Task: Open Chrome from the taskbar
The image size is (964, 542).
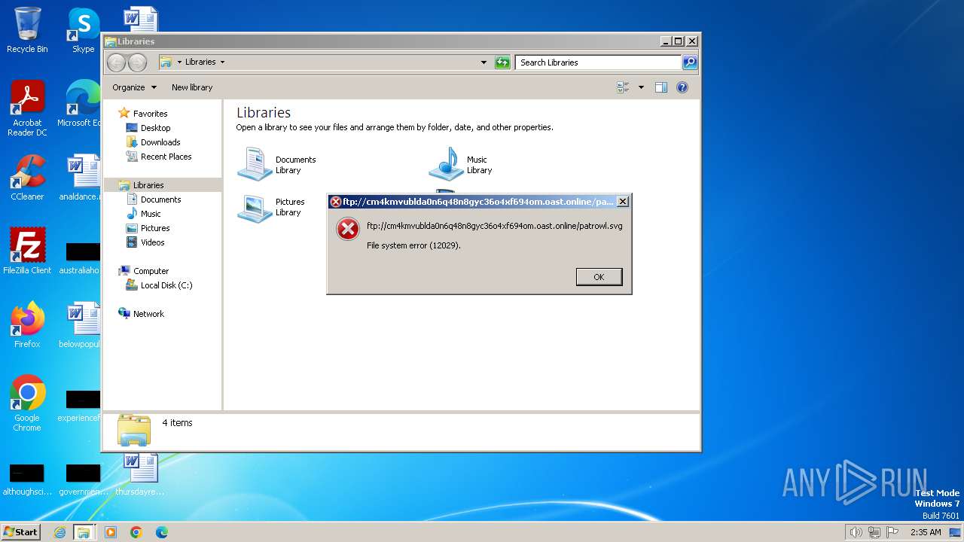Action: tap(136, 532)
